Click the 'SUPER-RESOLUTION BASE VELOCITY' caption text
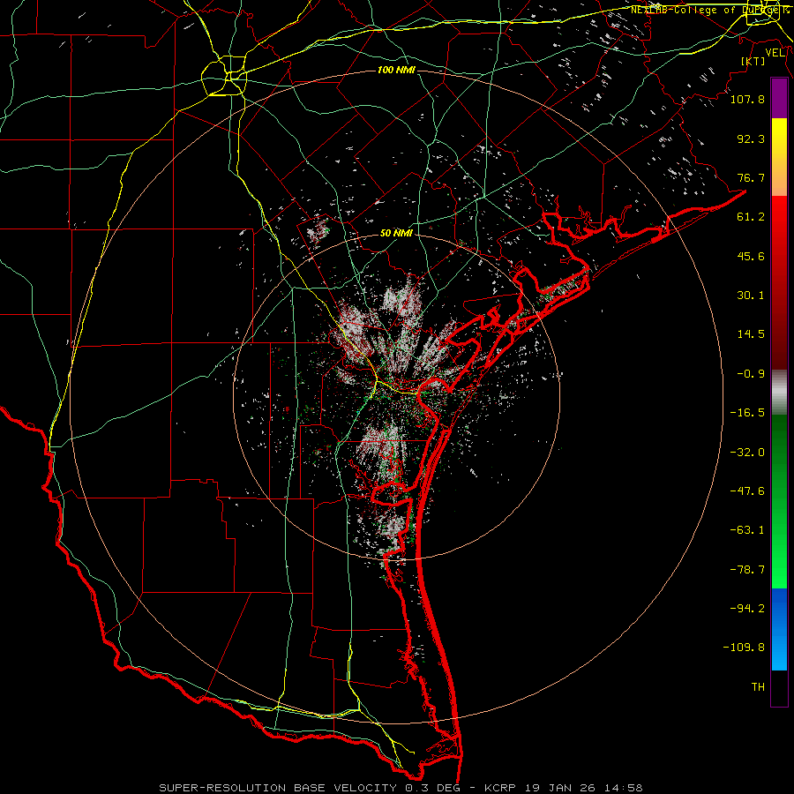This screenshot has height=794, width=794. pyautogui.click(x=278, y=788)
